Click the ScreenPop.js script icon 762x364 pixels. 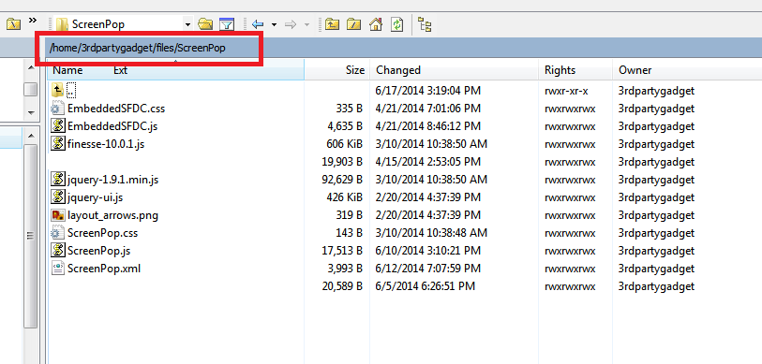[x=58, y=251]
